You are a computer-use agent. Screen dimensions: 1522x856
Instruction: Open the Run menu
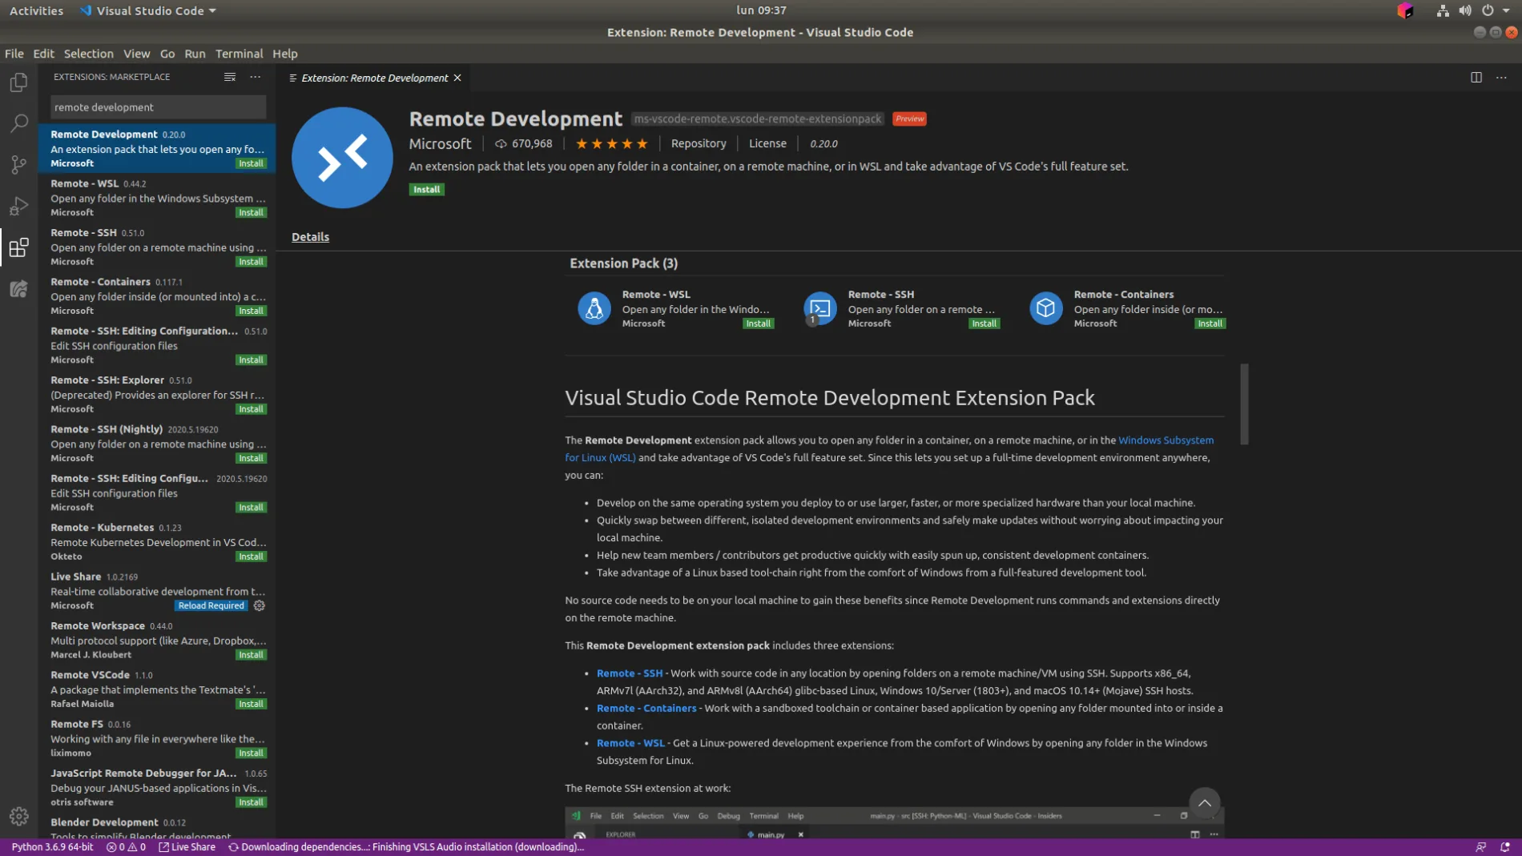pos(195,54)
